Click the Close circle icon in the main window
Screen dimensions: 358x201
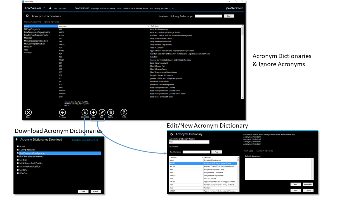[28, 112]
